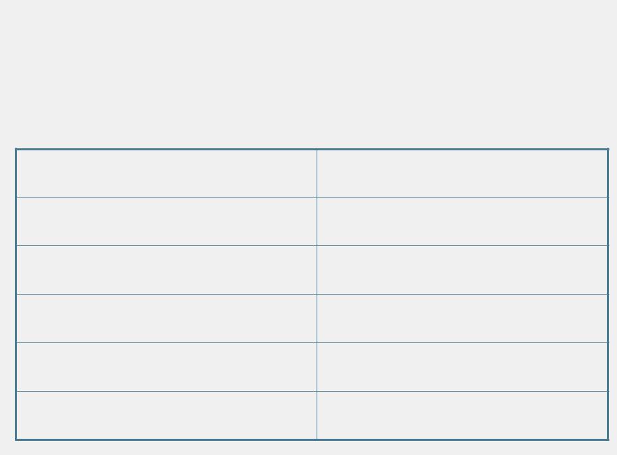Click the second row's right column cell
This screenshot has width=617, height=455.
(462, 222)
